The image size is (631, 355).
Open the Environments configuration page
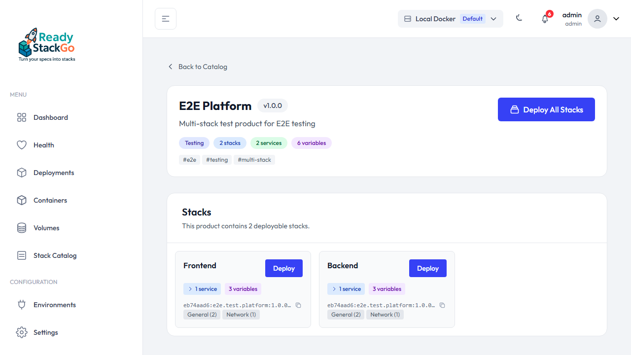[x=54, y=305]
